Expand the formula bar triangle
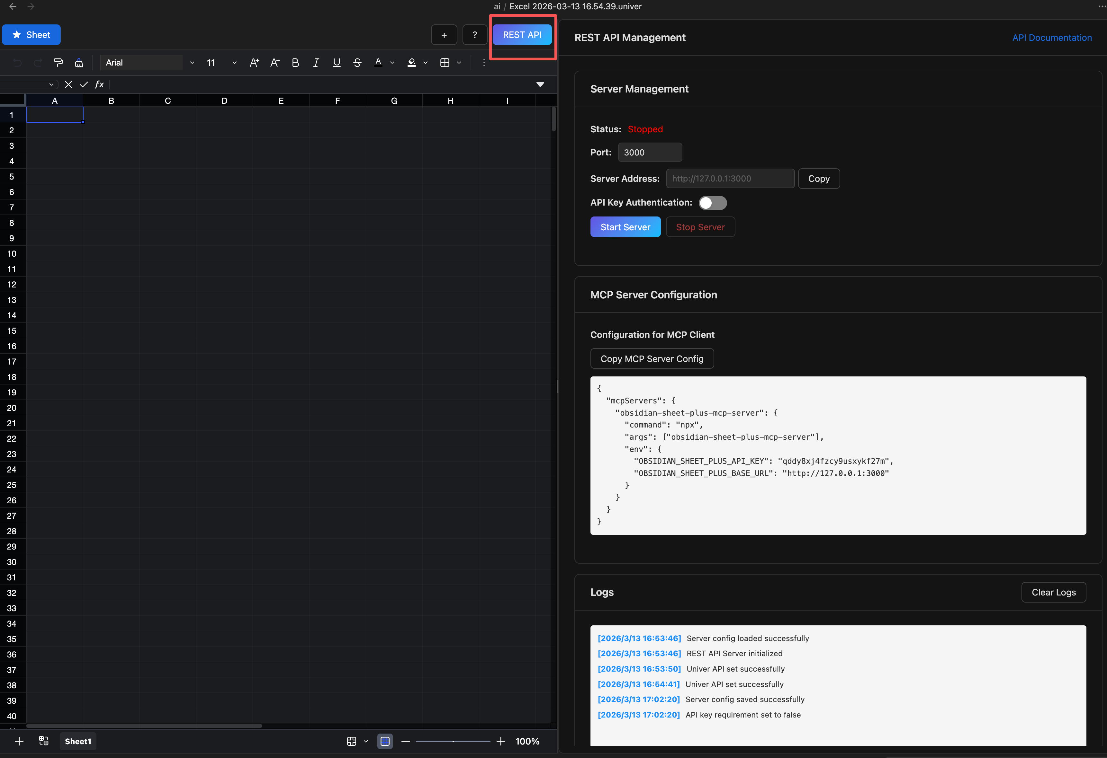 (x=540, y=84)
